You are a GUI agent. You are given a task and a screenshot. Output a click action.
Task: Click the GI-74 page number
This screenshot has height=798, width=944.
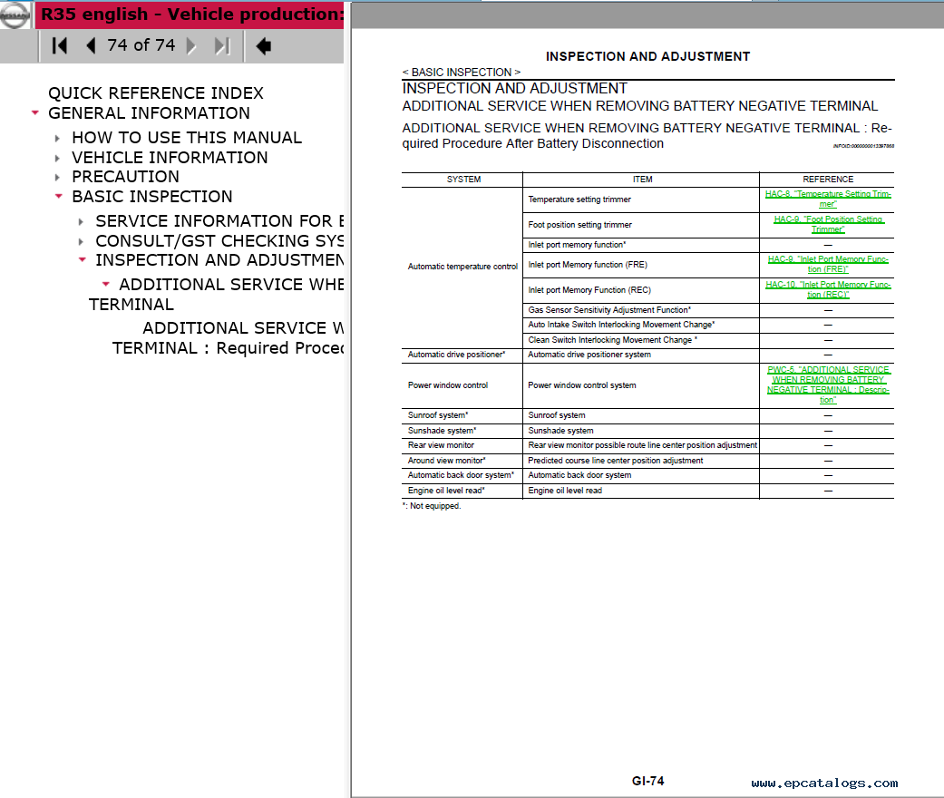coord(647,781)
